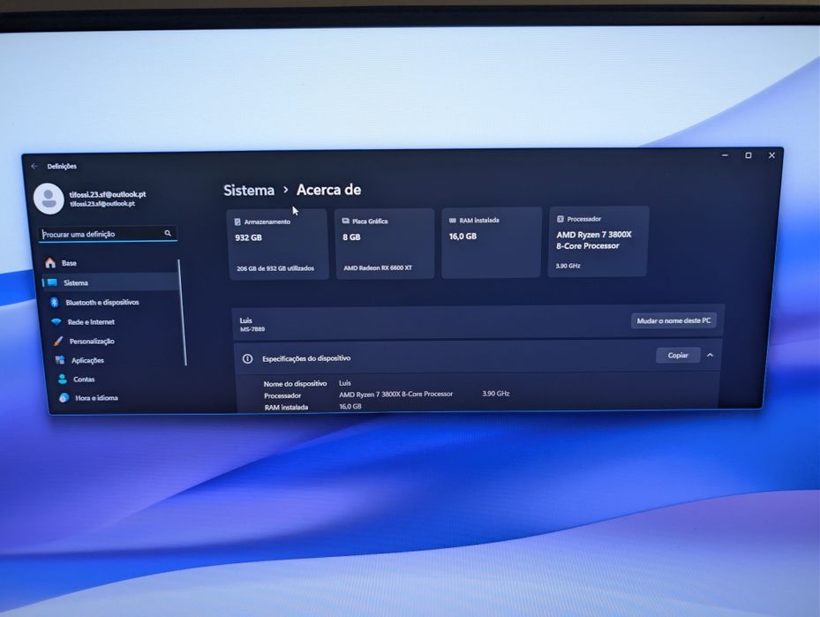Close the Definições window
This screenshot has width=820, height=617.
pos(771,155)
